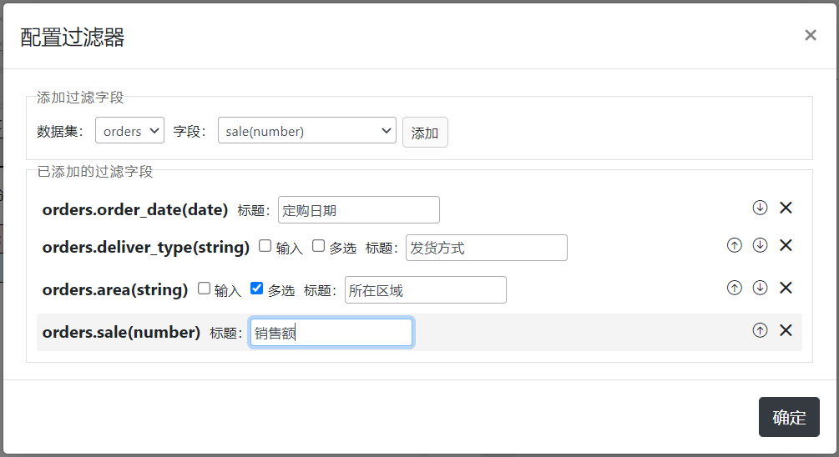Remove the orders.sale filter field
The image size is (839, 457).
coord(786,330)
